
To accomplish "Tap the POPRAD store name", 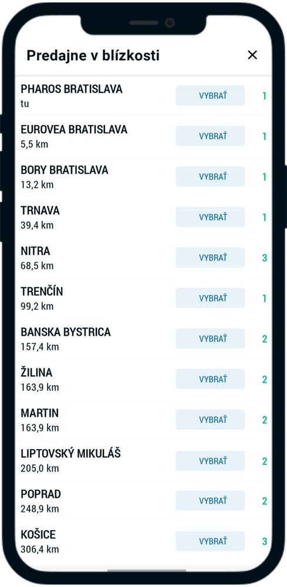I will pos(40,494).
